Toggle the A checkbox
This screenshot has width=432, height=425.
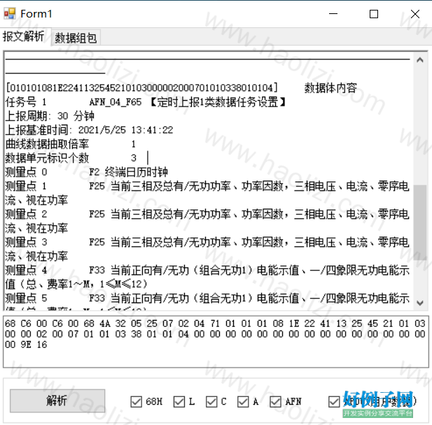pos(243,402)
